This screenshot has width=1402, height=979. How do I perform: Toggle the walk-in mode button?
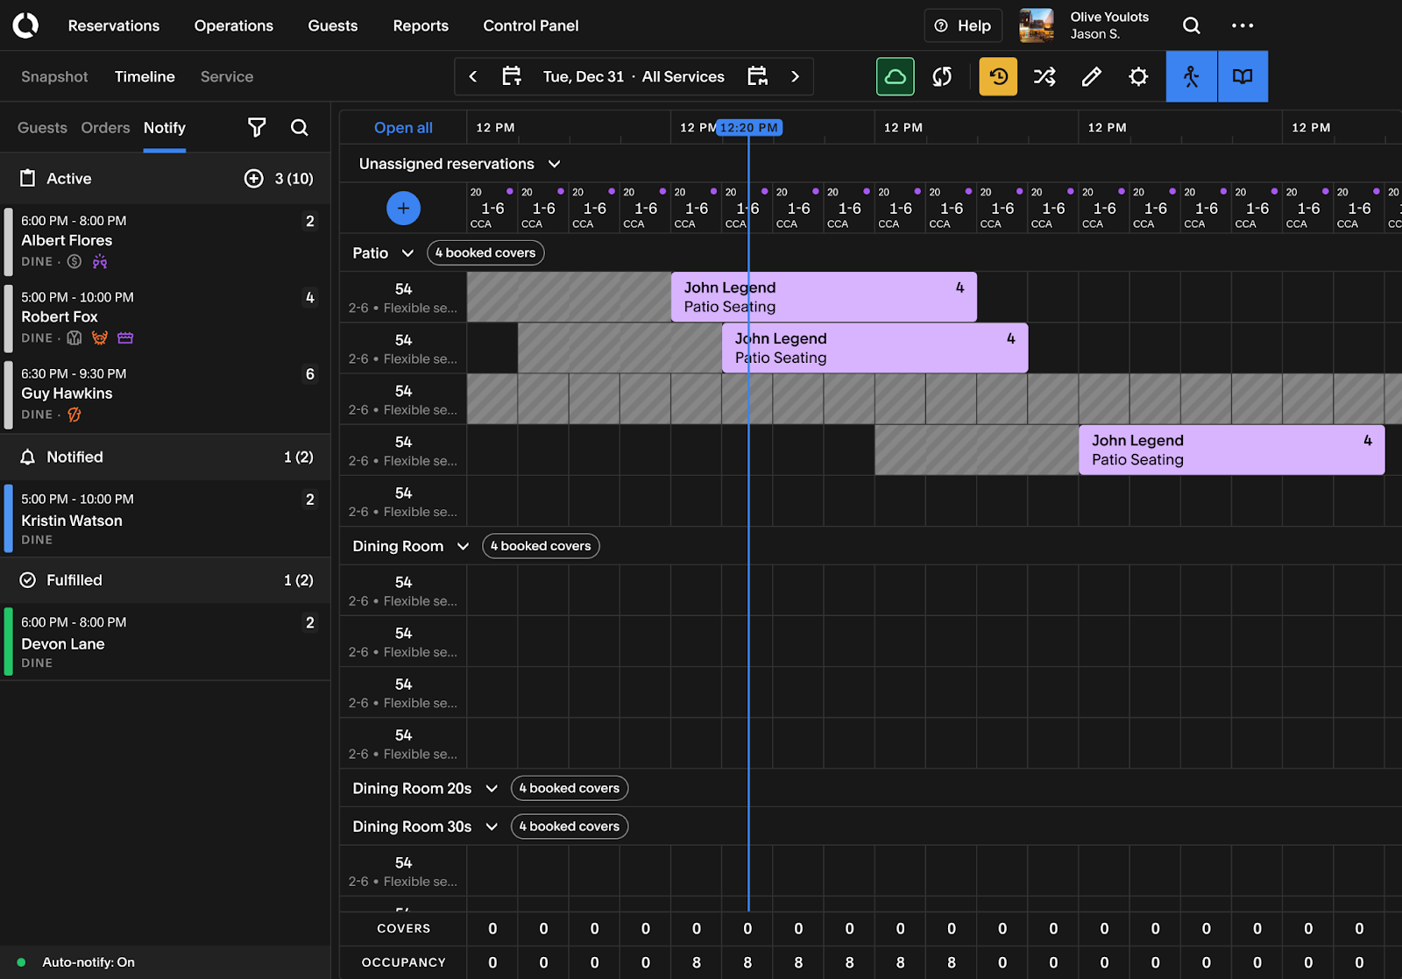(x=1191, y=76)
